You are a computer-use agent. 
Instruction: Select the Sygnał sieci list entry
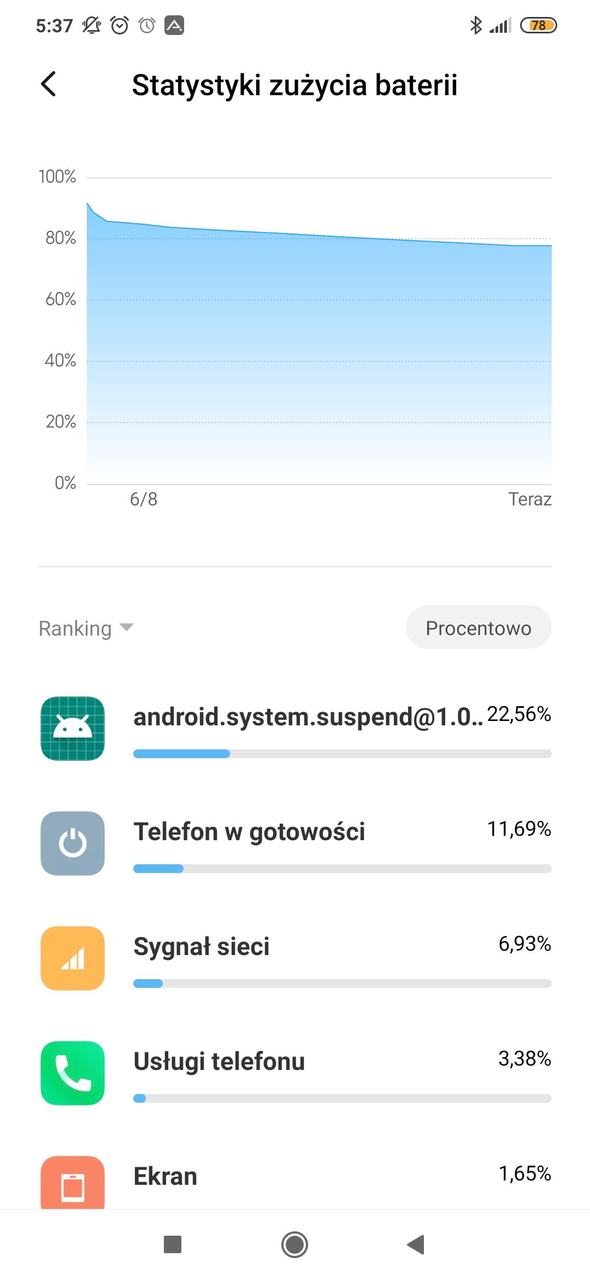click(x=202, y=946)
